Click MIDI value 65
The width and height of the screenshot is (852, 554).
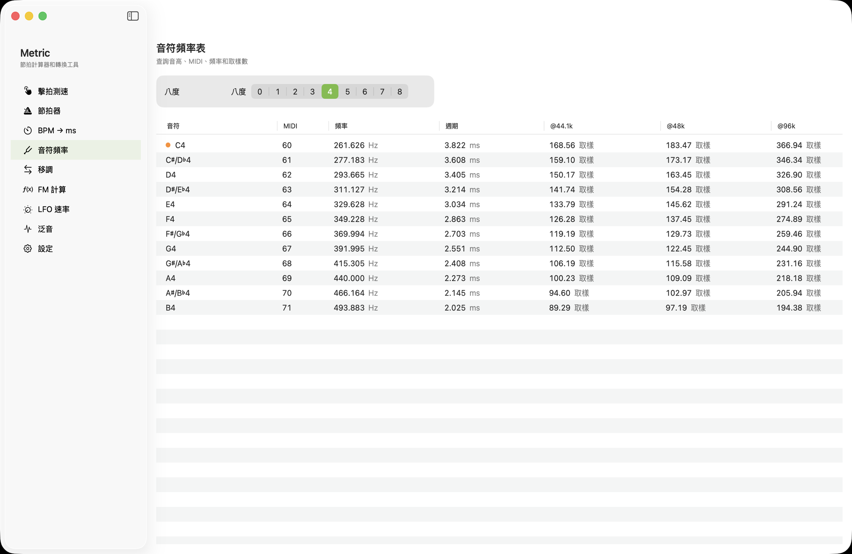[x=287, y=219]
